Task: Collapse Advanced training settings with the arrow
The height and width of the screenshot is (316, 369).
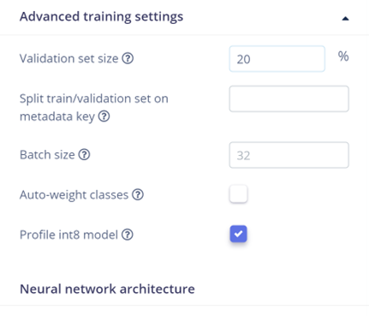Action: click(x=345, y=19)
